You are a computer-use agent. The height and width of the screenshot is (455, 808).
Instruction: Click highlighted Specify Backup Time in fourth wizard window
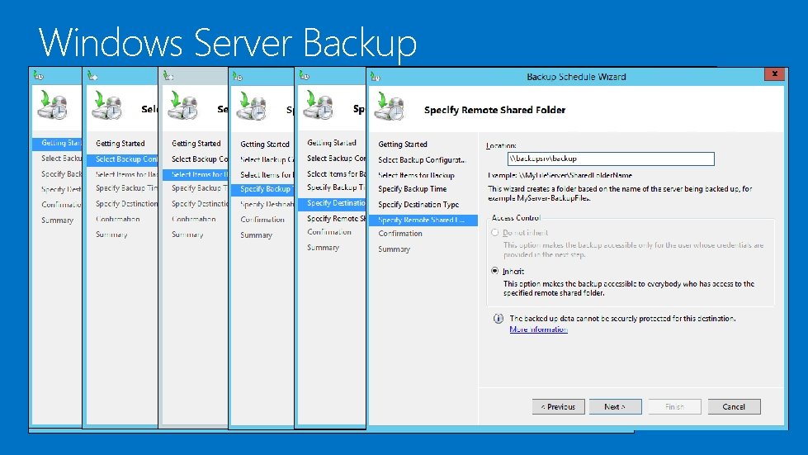[x=262, y=189]
